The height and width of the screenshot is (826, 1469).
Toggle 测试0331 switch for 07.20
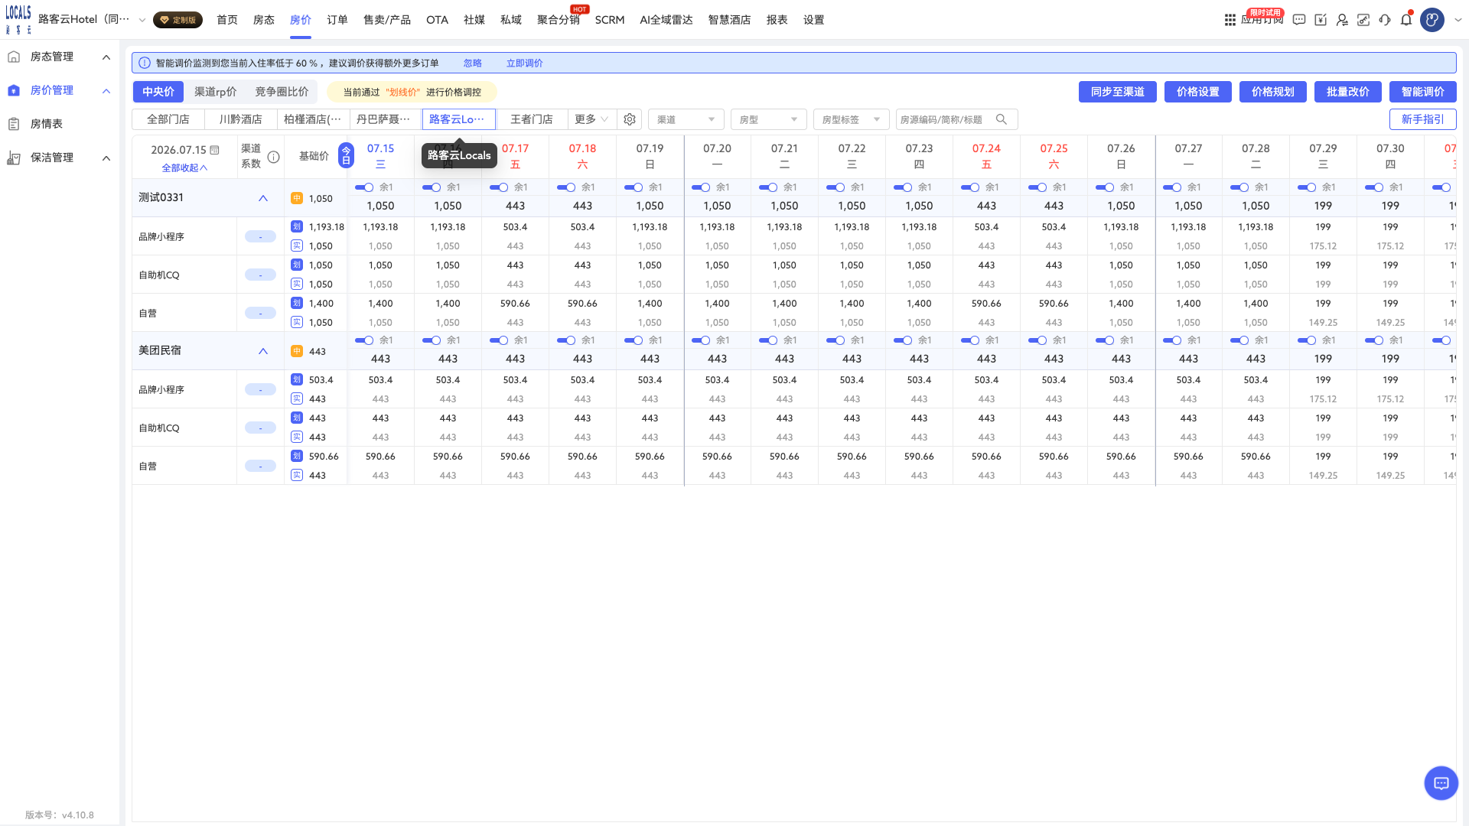[701, 187]
